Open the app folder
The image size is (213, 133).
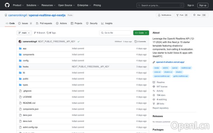point(25,49)
